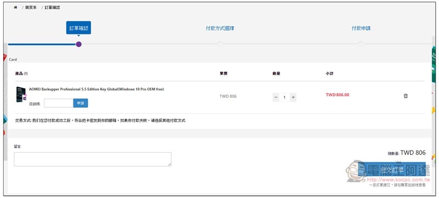This screenshot has width=439, height=198.
Task: Click the AOMEI Backupper product thumbnail
Action: [21, 94]
